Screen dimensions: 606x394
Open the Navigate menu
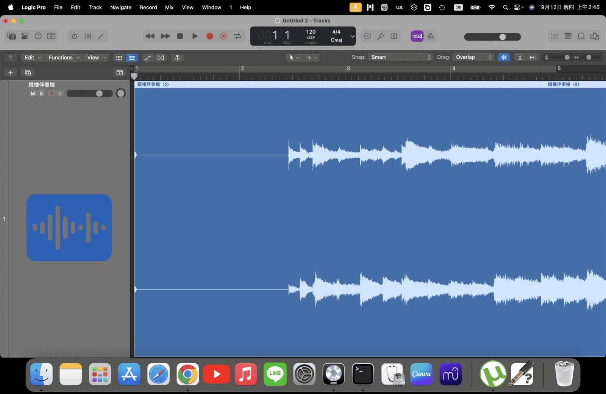coord(121,7)
